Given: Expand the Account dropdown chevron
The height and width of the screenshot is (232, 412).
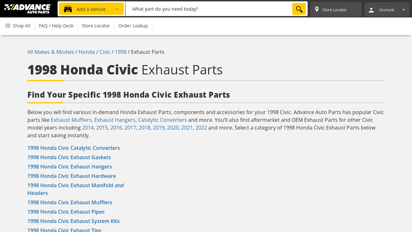Looking at the screenshot, I should point(404,10).
